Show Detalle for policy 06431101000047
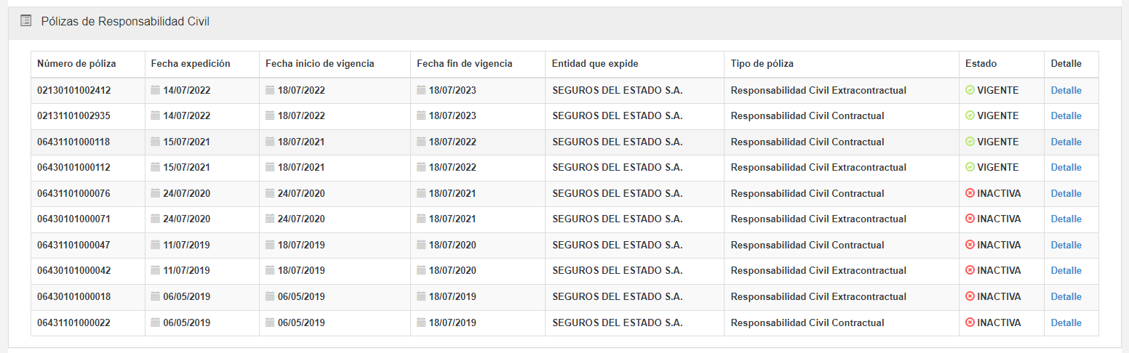The height and width of the screenshot is (353, 1129). pyautogui.click(x=1066, y=245)
